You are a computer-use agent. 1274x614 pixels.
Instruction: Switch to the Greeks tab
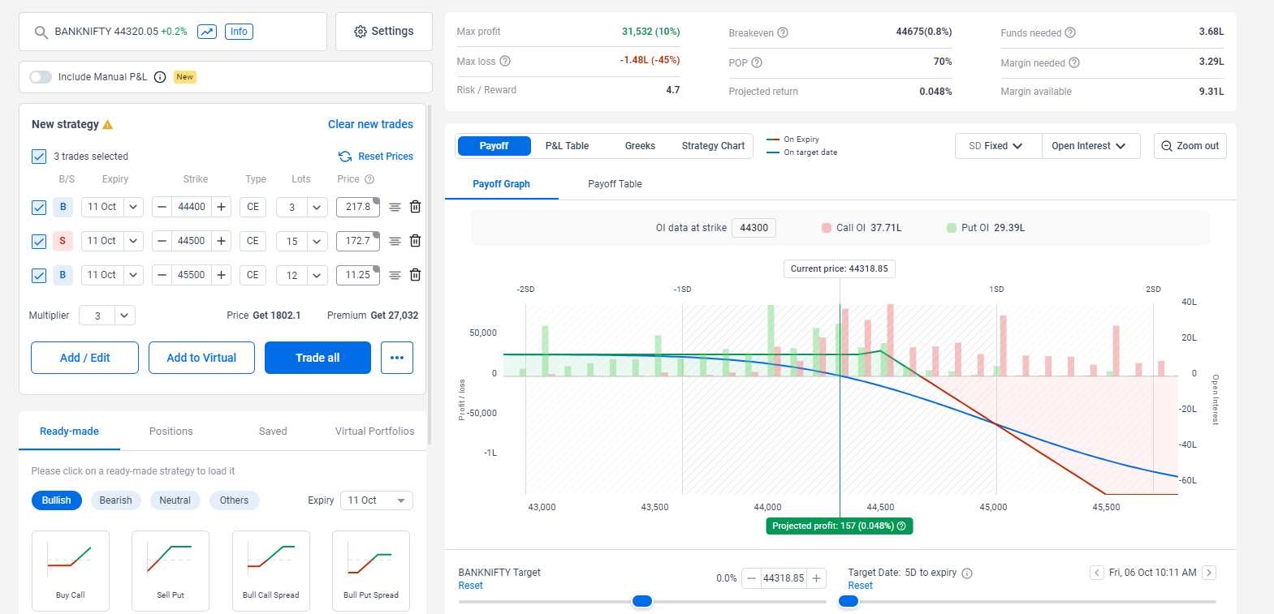[x=640, y=146]
